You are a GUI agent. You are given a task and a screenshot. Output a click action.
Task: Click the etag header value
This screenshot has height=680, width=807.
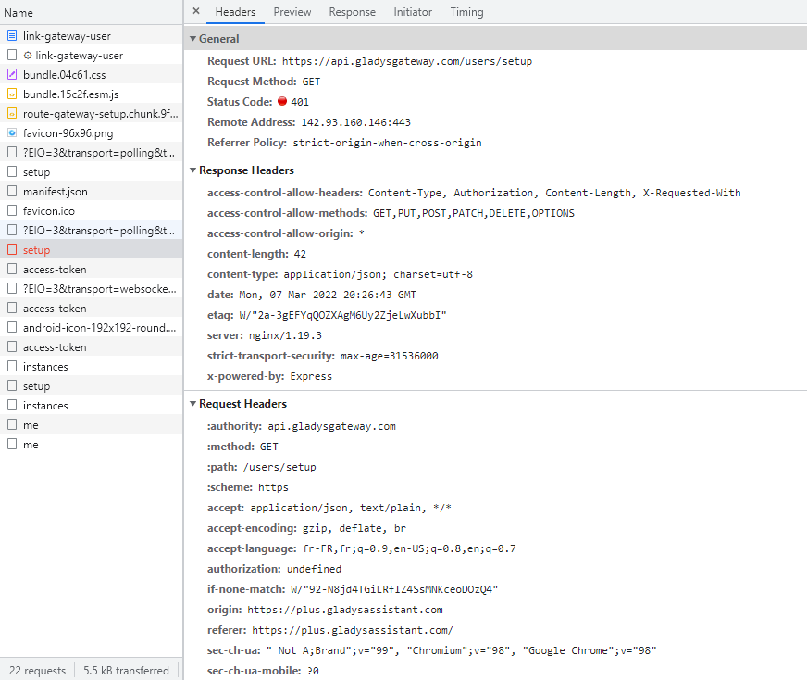point(342,315)
